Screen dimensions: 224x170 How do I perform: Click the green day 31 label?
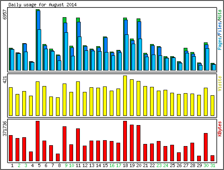point(213,165)
